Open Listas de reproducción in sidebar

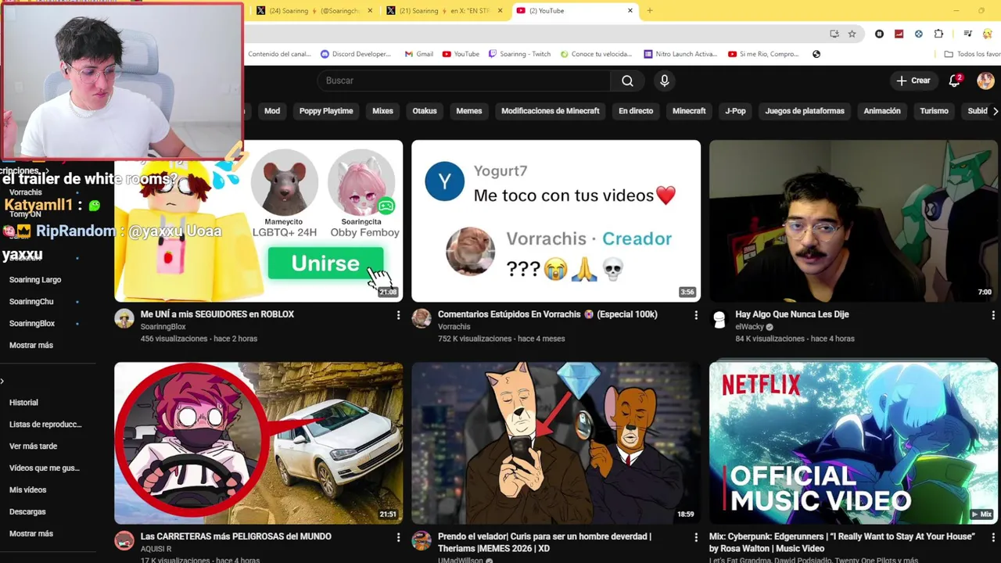[47, 425]
